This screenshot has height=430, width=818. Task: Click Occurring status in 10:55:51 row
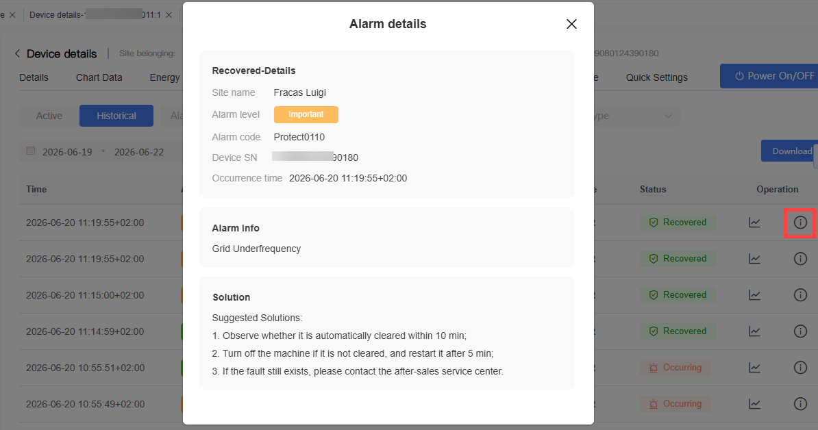tap(676, 368)
